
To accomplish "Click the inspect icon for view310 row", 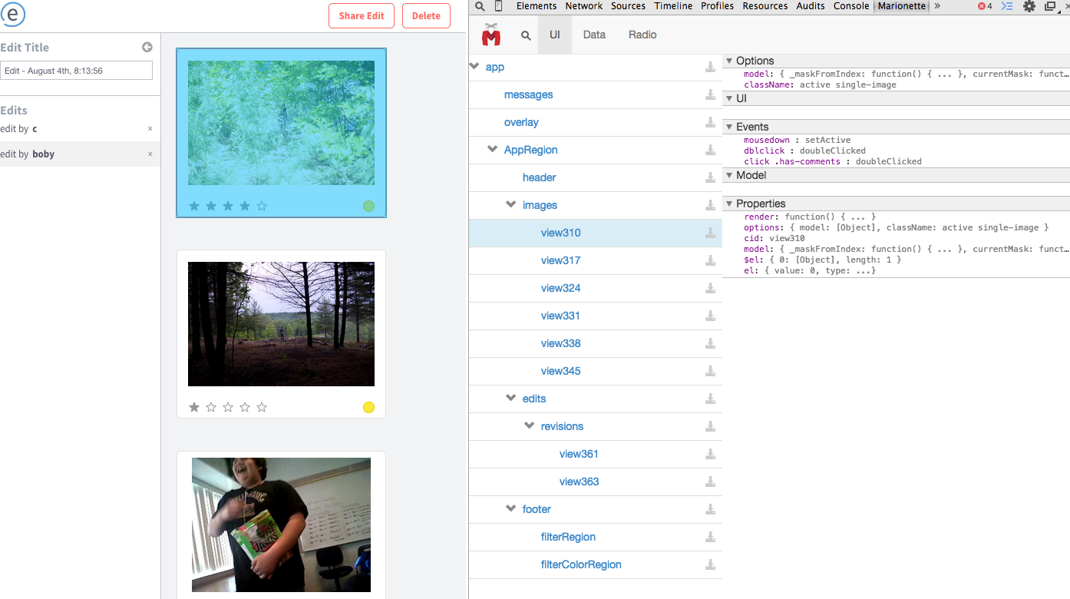I will point(711,233).
